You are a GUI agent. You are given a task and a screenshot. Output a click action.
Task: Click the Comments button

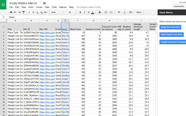[x=179, y=6]
